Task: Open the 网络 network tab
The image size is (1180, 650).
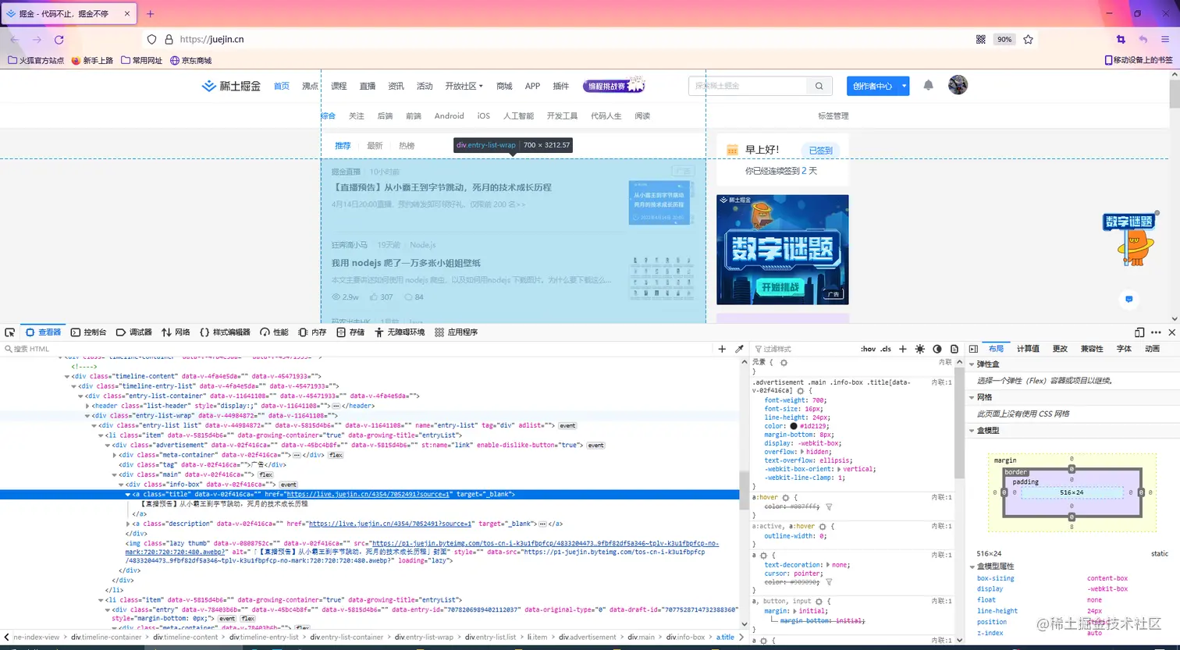Action: tap(176, 332)
